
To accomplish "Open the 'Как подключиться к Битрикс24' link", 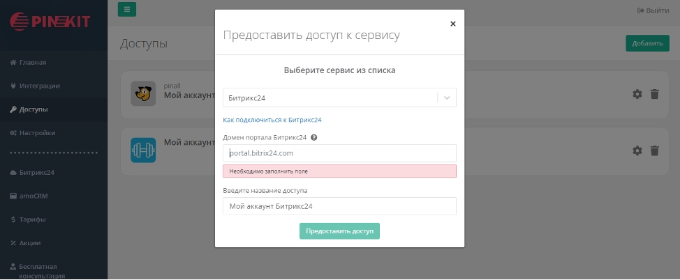I will 272,120.
